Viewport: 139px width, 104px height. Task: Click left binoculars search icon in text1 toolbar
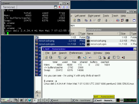tap(105, 57)
